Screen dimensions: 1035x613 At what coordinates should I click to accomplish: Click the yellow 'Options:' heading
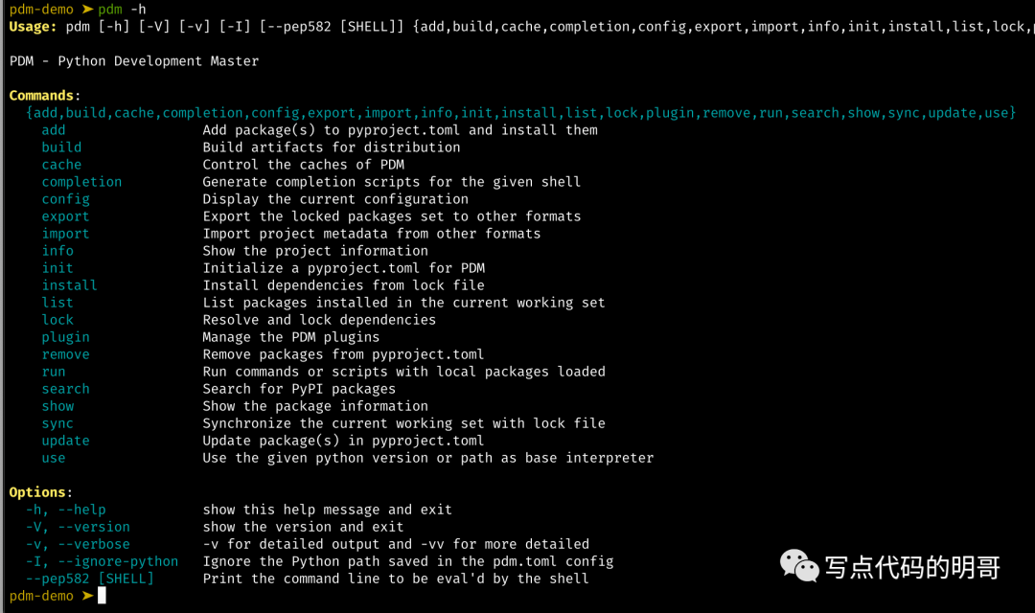coord(40,492)
